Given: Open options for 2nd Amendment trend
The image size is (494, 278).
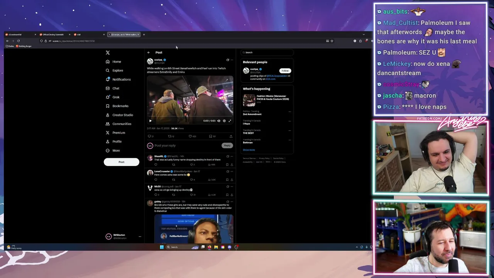Looking at the screenshot, I should (x=290, y=112).
